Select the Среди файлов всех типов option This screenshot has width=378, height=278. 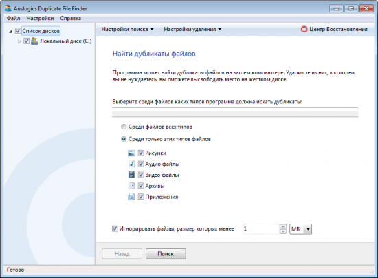(x=124, y=127)
